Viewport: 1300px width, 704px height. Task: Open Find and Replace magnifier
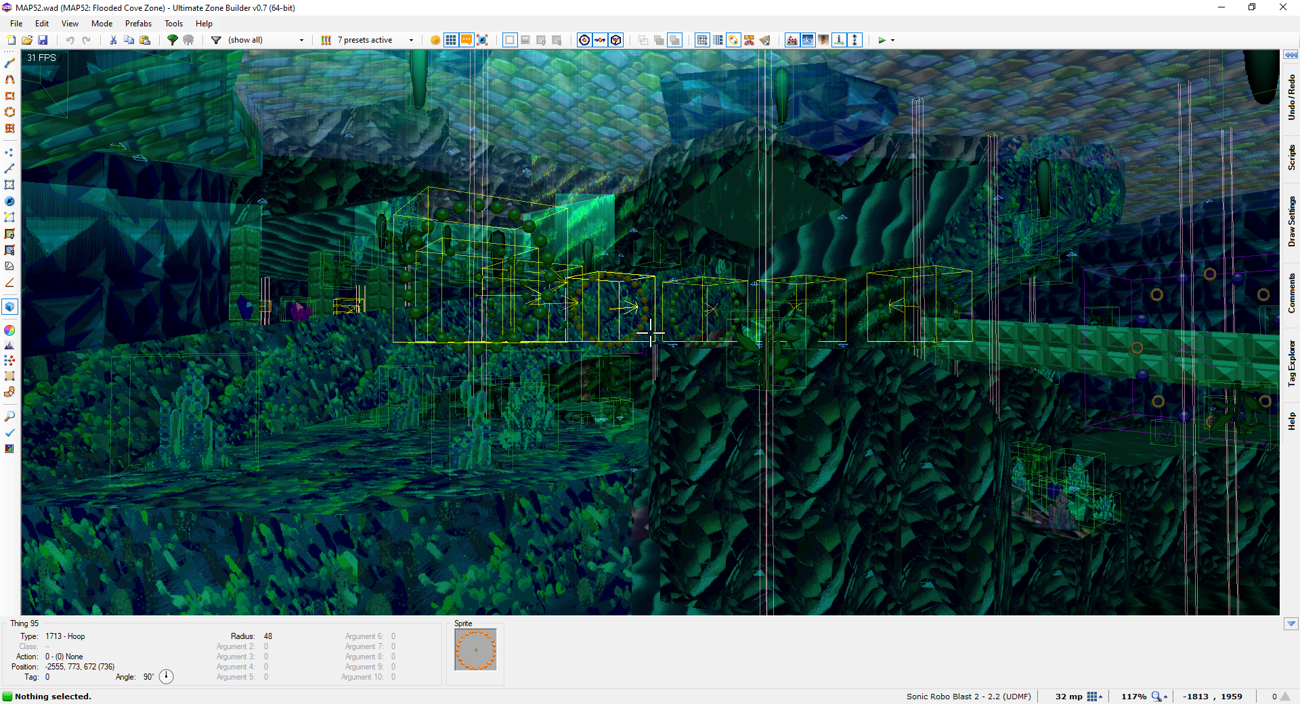coord(9,416)
